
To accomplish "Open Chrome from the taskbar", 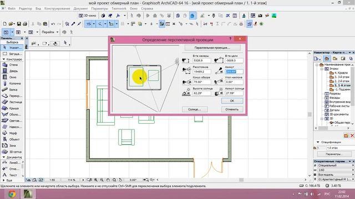I will pyautogui.click(x=12, y=194).
